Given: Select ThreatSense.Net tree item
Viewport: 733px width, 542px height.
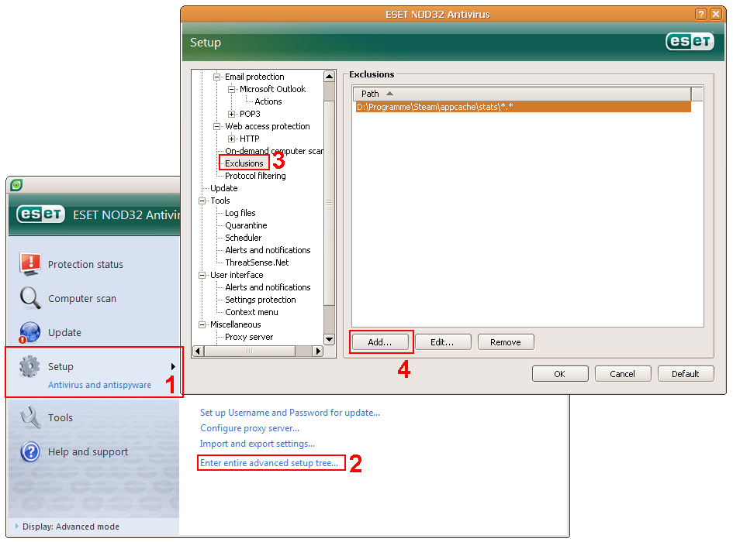Looking at the screenshot, I should coord(257,262).
